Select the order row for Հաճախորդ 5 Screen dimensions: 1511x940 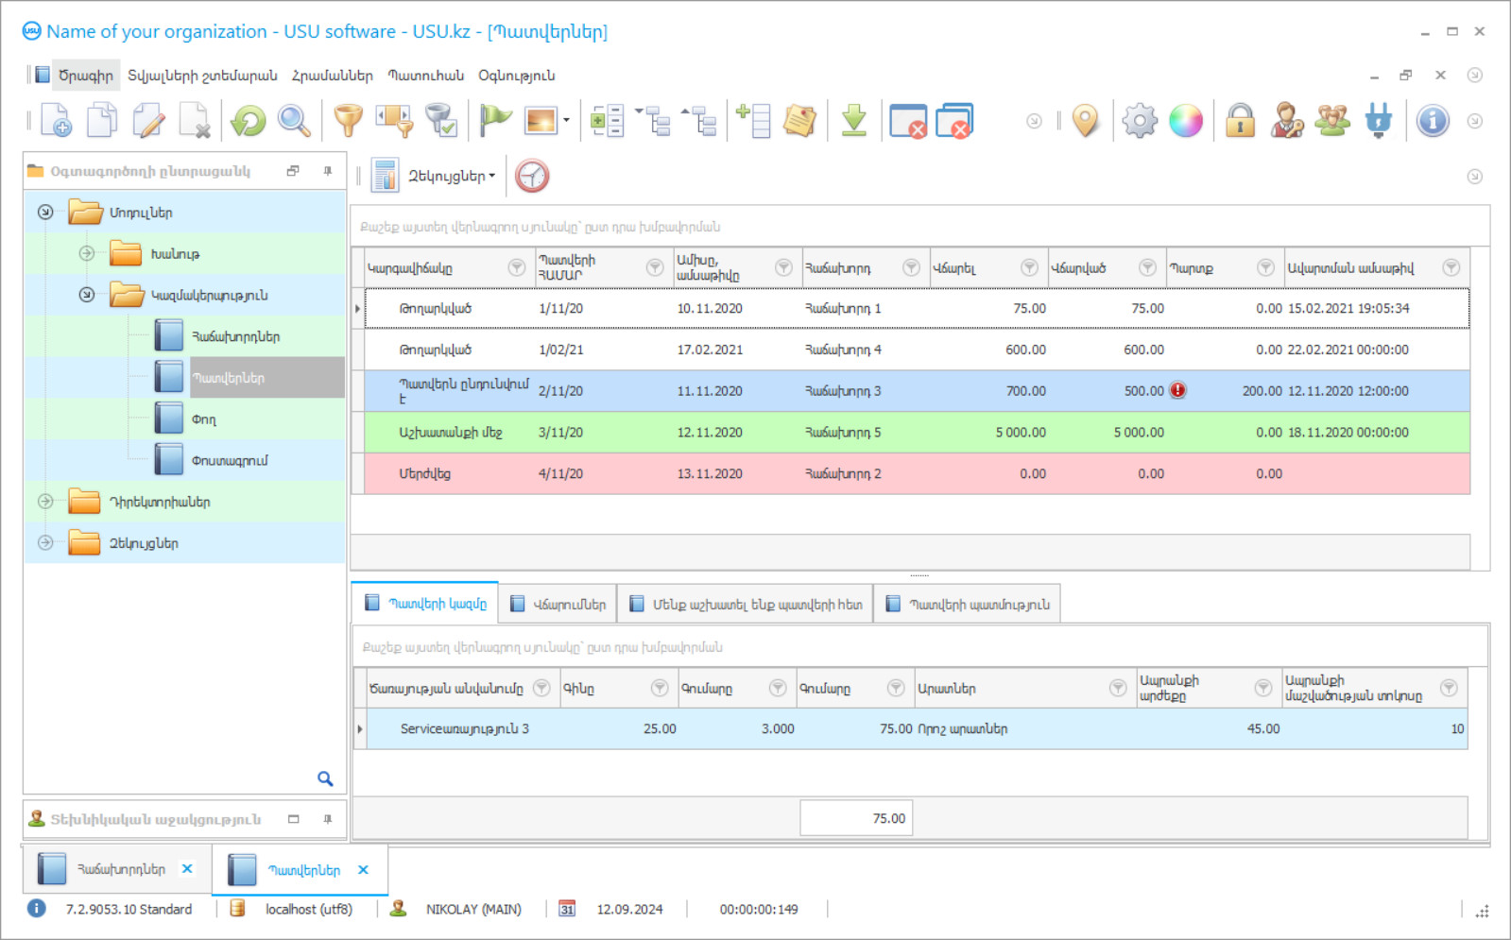(917, 432)
